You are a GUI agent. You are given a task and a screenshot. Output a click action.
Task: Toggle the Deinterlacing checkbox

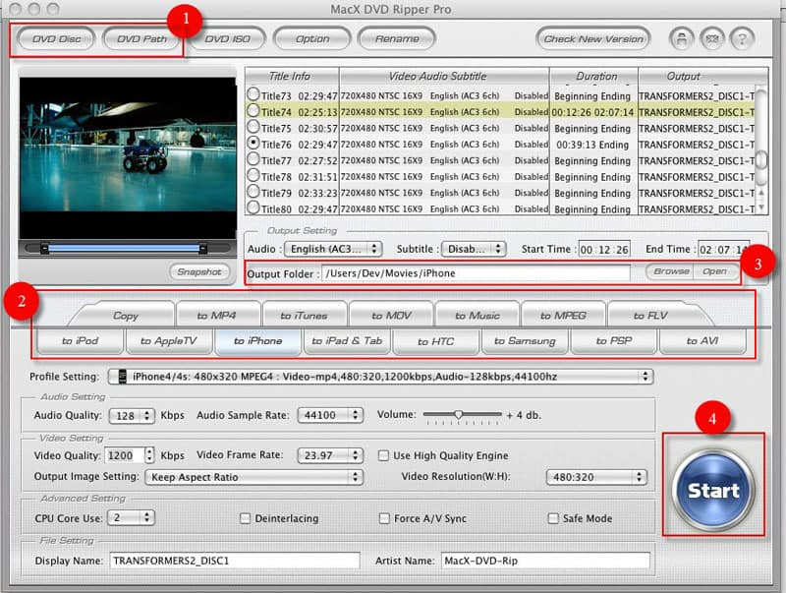[x=245, y=518]
